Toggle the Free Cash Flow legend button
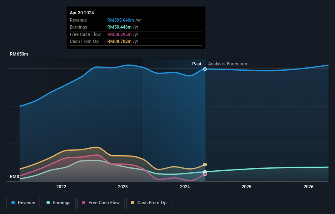Viewport: 335px width, 214px height. pyautogui.click(x=101, y=203)
